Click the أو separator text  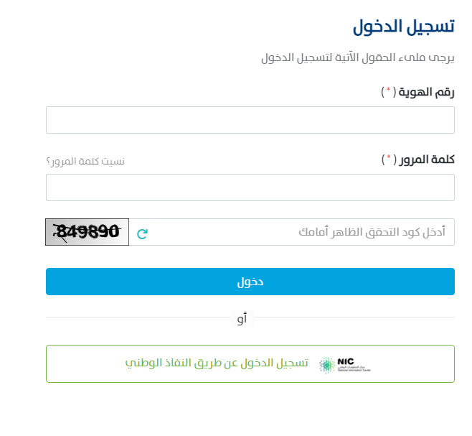click(241, 318)
